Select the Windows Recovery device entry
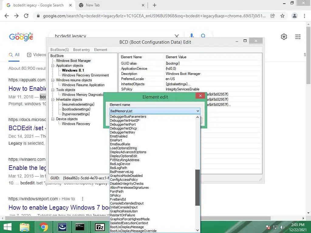311x233 pixels. 76,124
